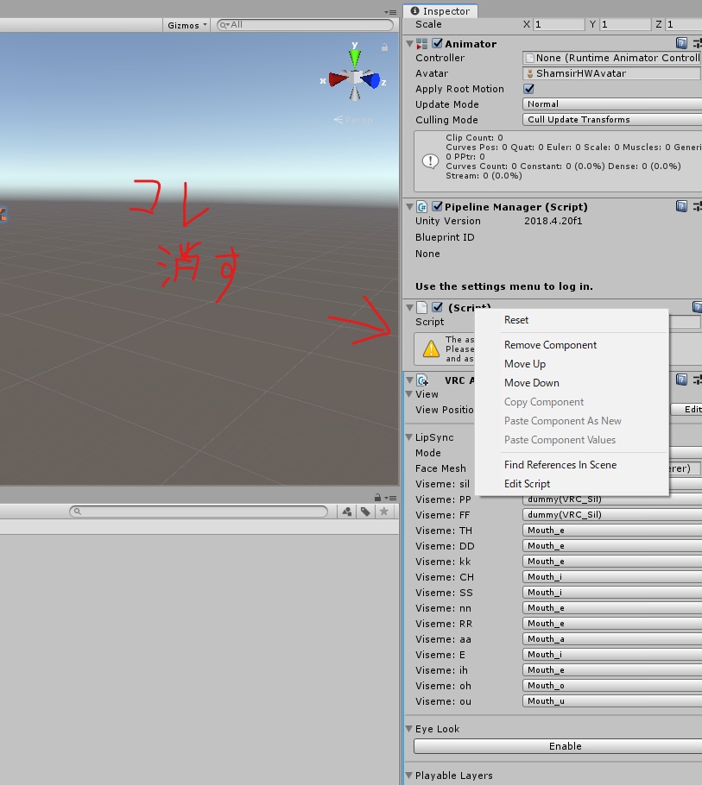The width and height of the screenshot is (702, 785).
Task: Open the Viseme TH blendshape dropdown
Action: (612, 531)
